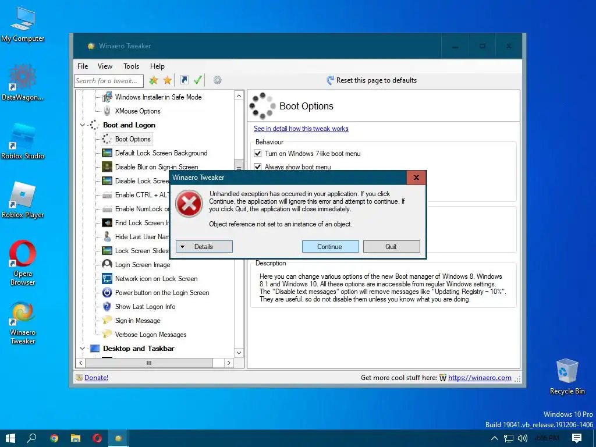
Task: Click the Boot and Logon category icon
Action: [94, 125]
